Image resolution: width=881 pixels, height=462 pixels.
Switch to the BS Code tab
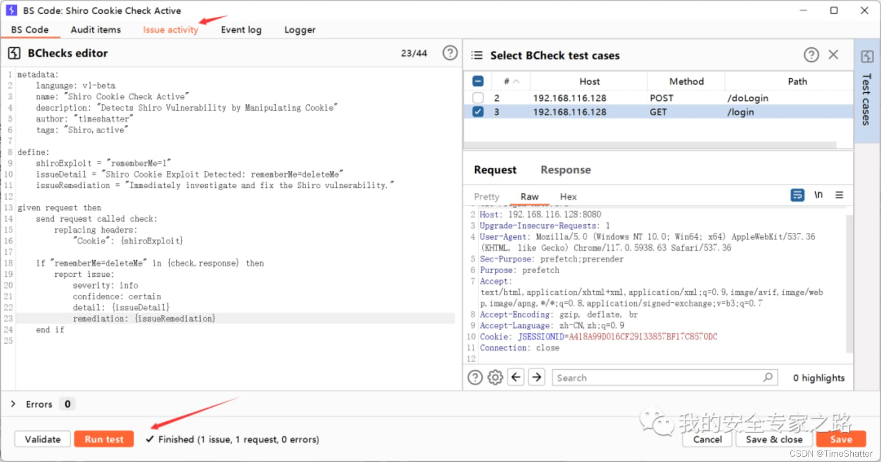(30, 30)
